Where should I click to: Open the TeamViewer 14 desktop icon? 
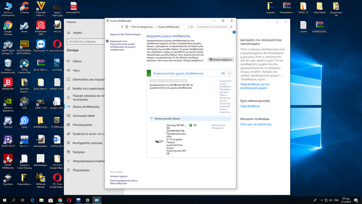[x=41, y=46]
